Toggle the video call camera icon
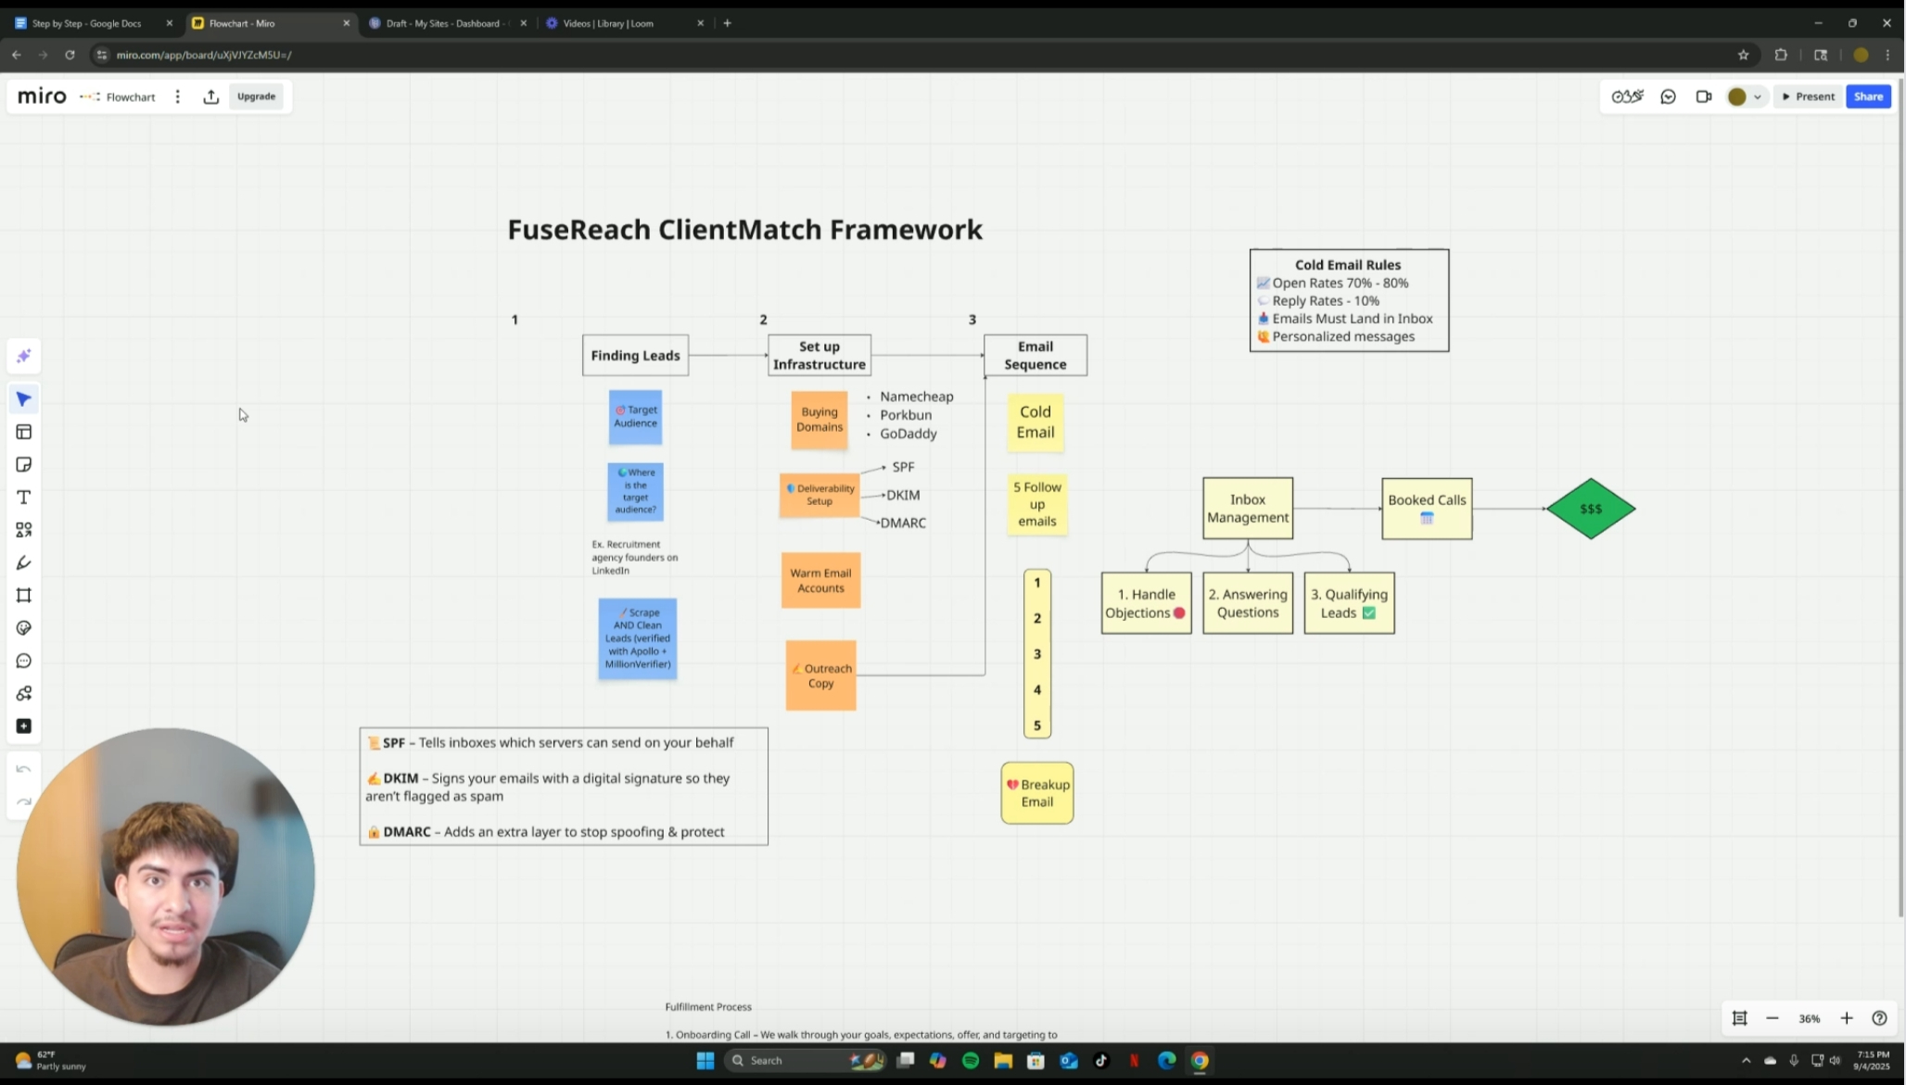This screenshot has height=1085, width=1906. pyautogui.click(x=1703, y=96)
